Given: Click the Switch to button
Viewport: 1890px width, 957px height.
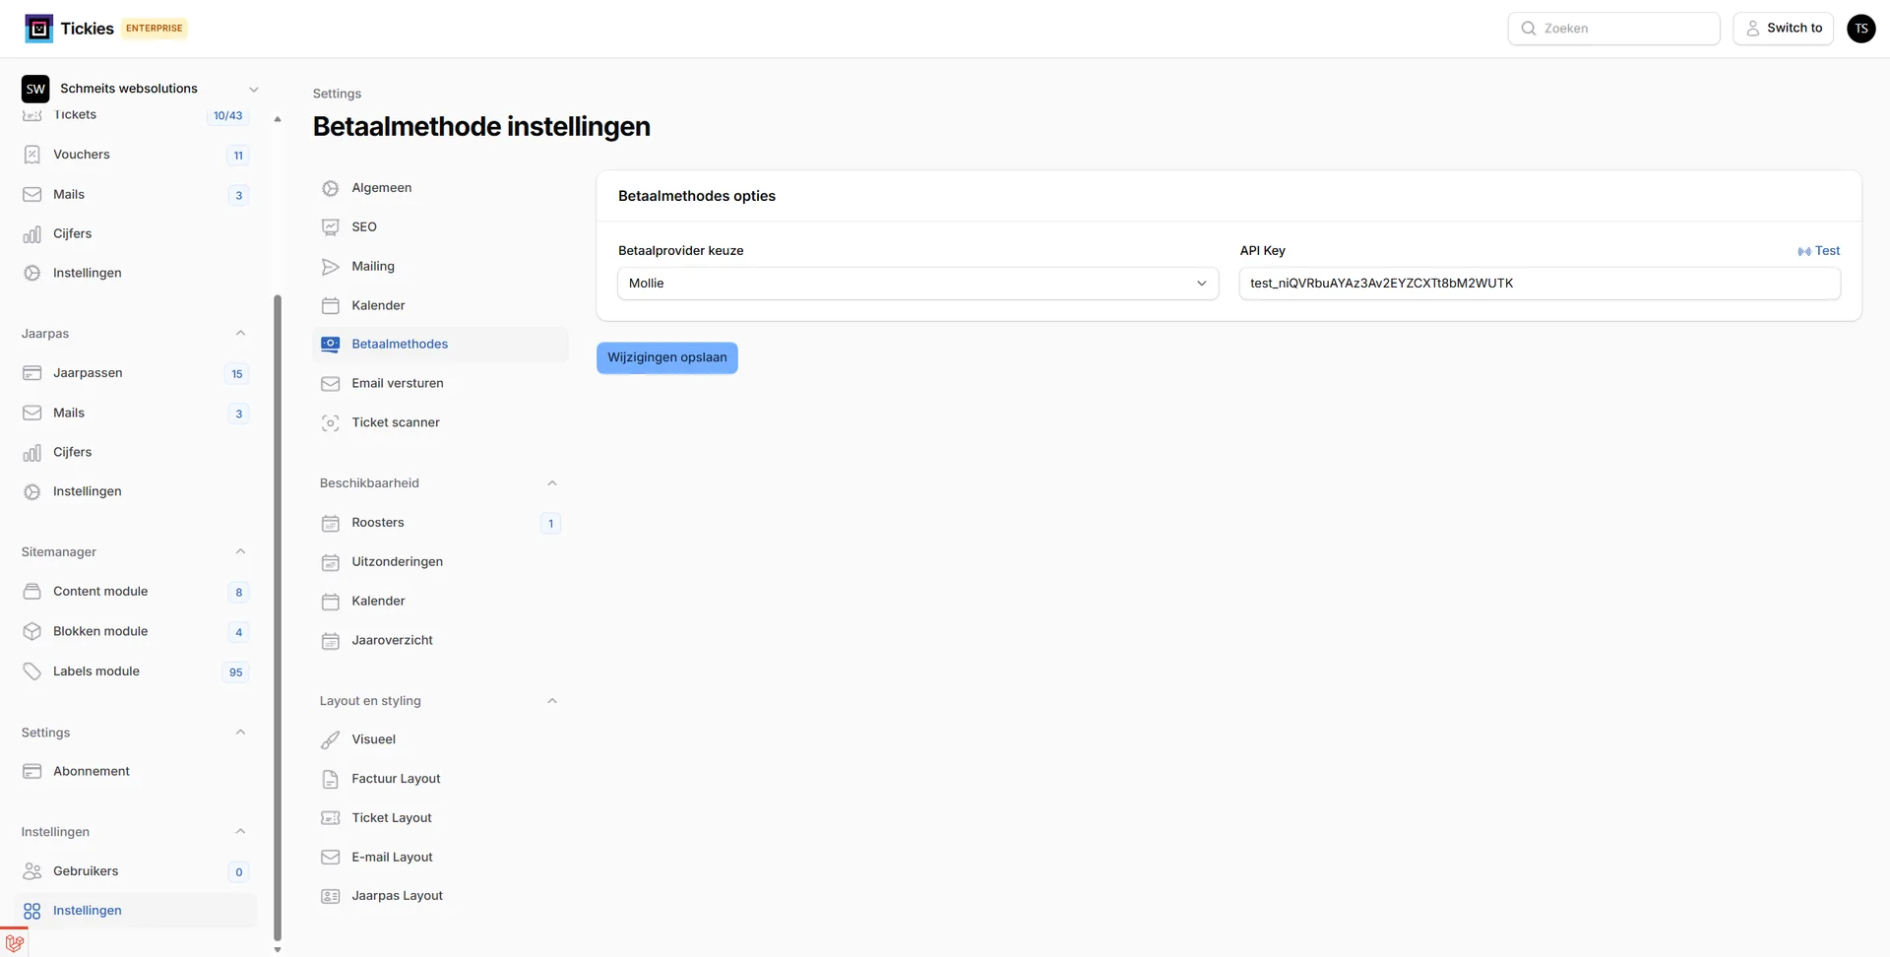Looking at the screenshot, I should pos(1783,28).
